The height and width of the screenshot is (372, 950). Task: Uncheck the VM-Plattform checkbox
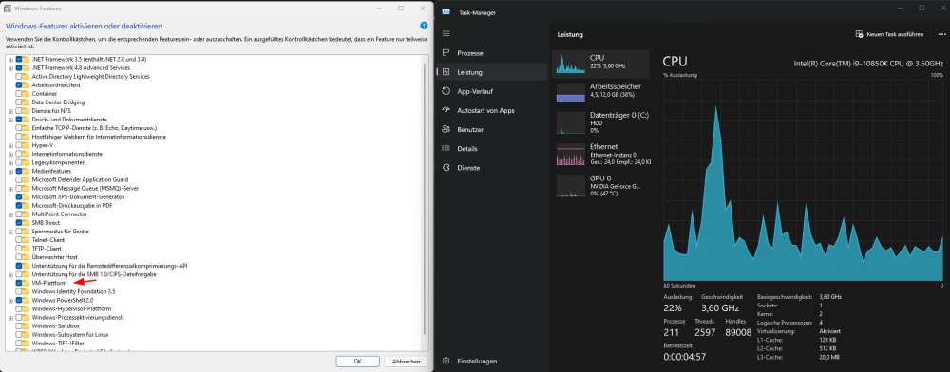click(x=19, y=283)
